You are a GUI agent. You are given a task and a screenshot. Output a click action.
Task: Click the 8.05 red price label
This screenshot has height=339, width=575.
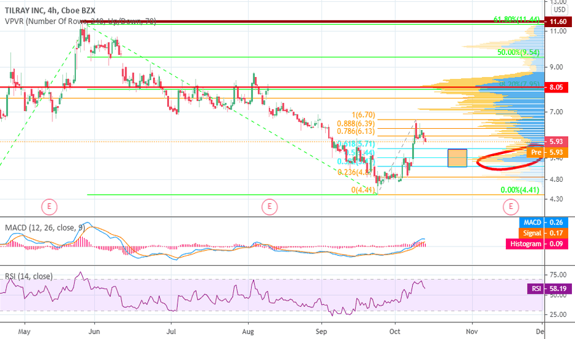[556, 88]
